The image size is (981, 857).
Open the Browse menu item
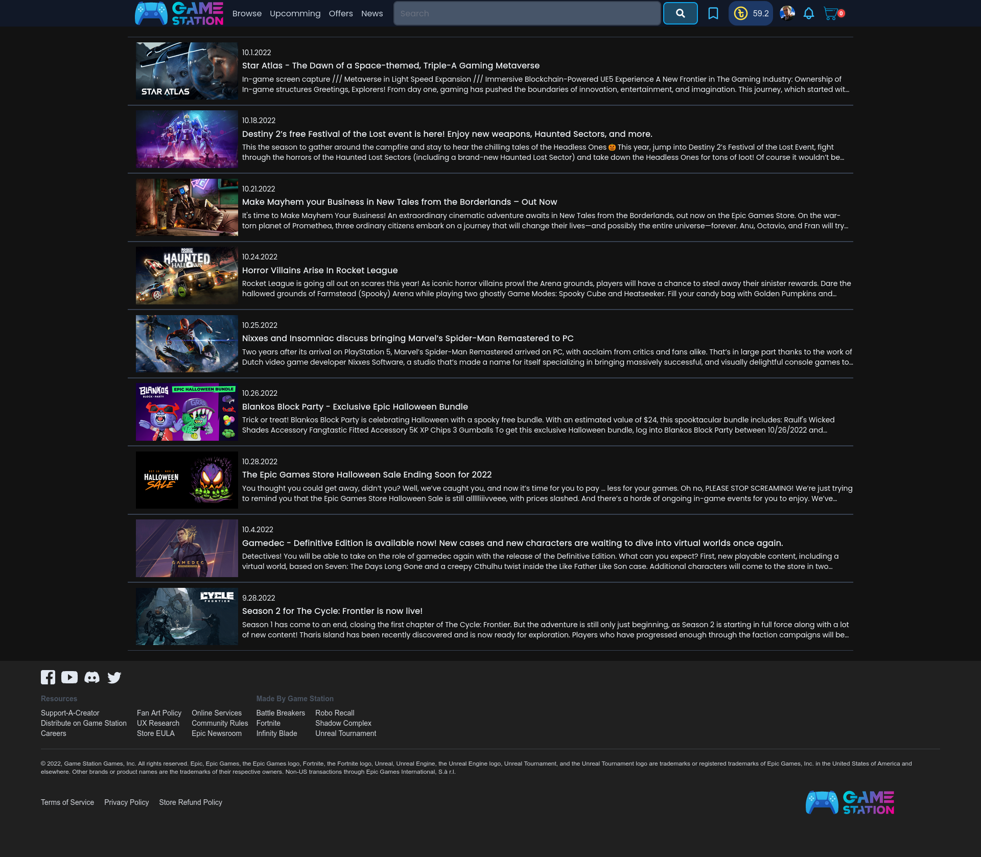pyautogui.click(x=247, y=13)
